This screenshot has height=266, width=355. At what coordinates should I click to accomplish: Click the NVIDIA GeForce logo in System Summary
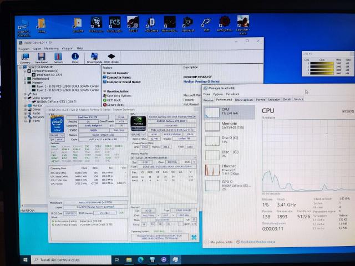138,123
